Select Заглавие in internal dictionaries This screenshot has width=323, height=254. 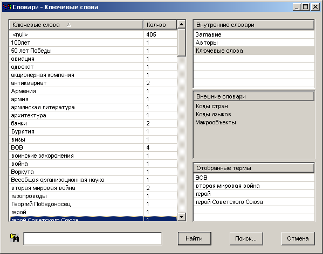click(254, 34)
